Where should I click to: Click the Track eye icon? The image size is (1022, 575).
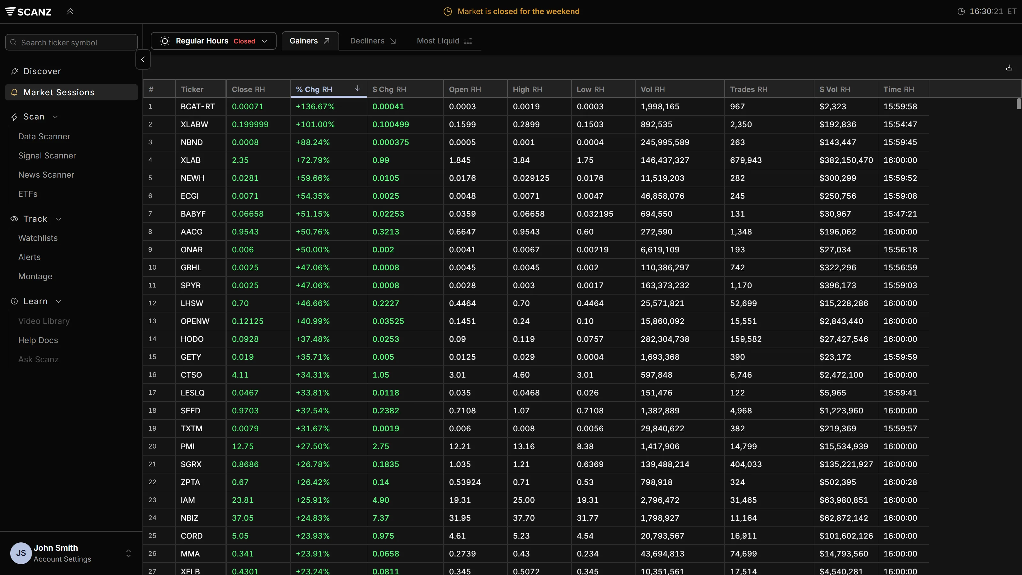[x=14, y=218]
